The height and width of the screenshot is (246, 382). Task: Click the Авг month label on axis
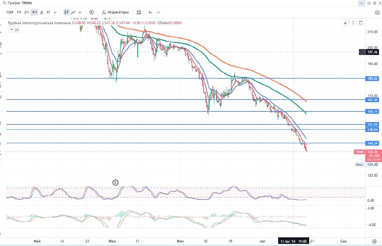[263, 241]
